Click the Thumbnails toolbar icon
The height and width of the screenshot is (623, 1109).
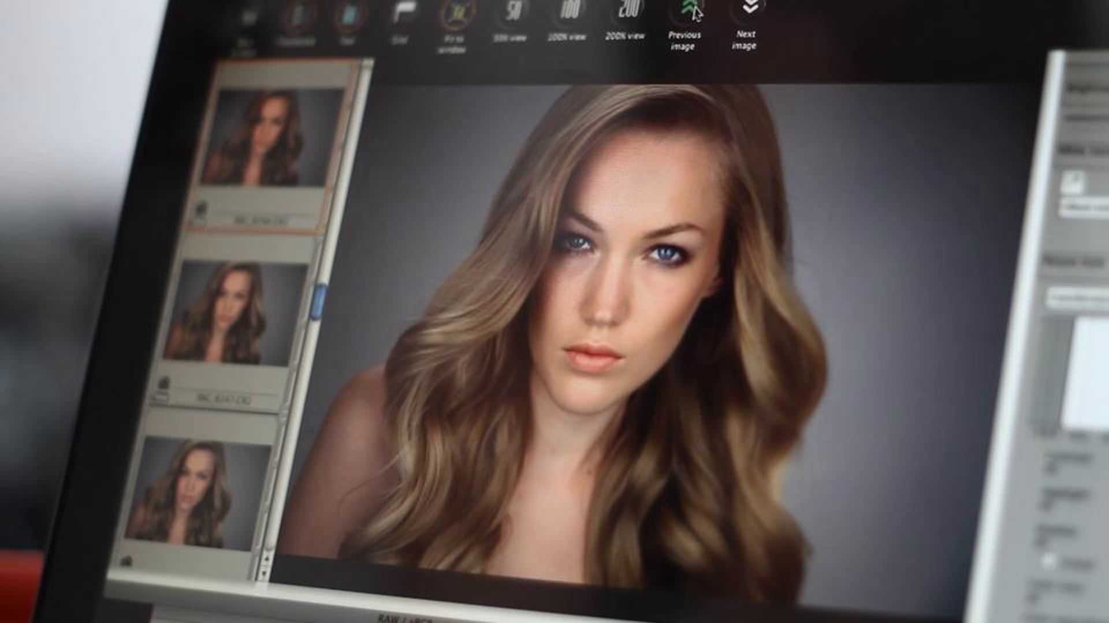pyautogui.click(x=297, y=17)
